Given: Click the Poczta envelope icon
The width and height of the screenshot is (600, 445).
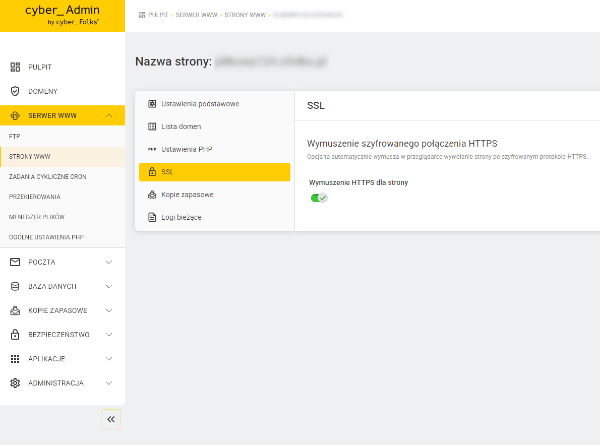Looking at the screenshot, I should 15,262.
